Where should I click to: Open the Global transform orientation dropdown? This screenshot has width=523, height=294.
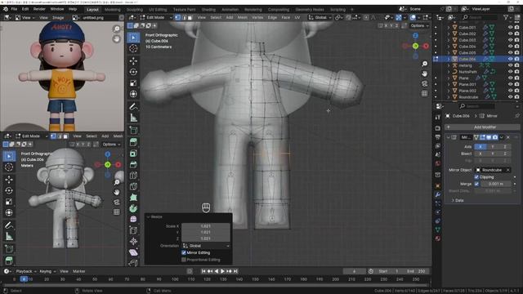(320, 17)
